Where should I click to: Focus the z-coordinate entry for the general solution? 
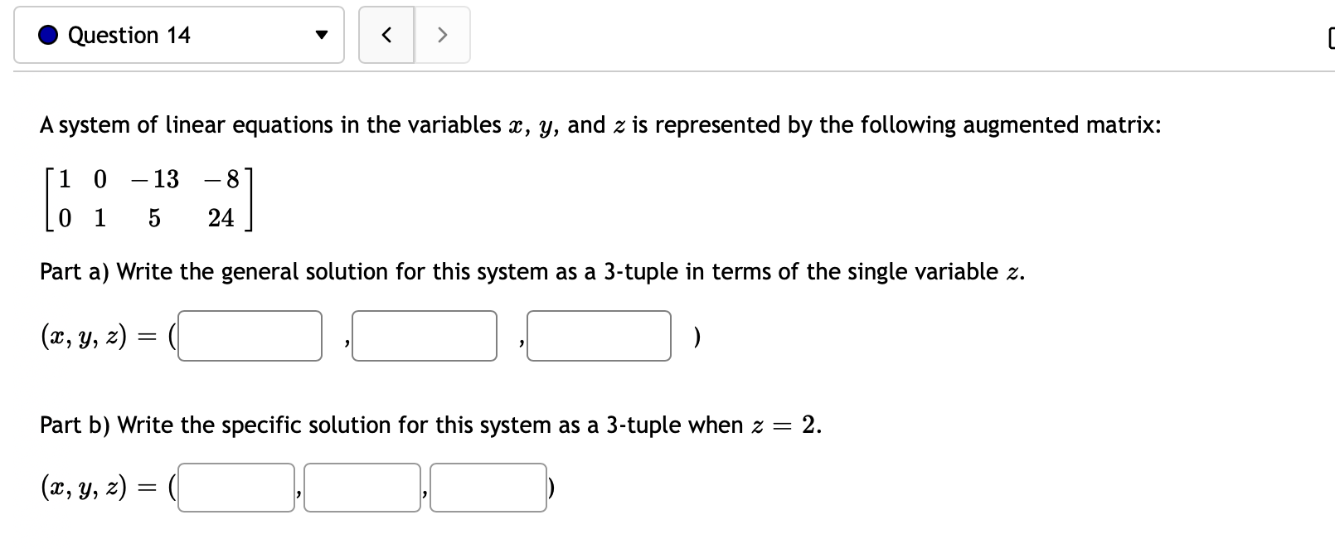pos(599,335)
